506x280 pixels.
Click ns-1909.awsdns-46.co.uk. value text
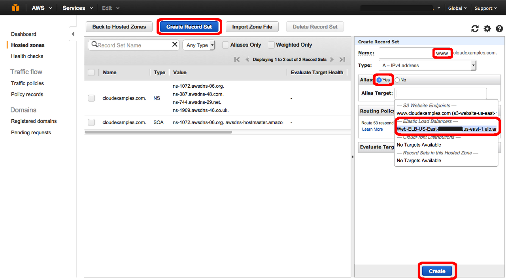pyautogui.click(x=201, y=110)
